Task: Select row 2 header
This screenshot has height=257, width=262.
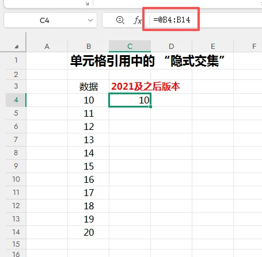Action: click(16, 74)
